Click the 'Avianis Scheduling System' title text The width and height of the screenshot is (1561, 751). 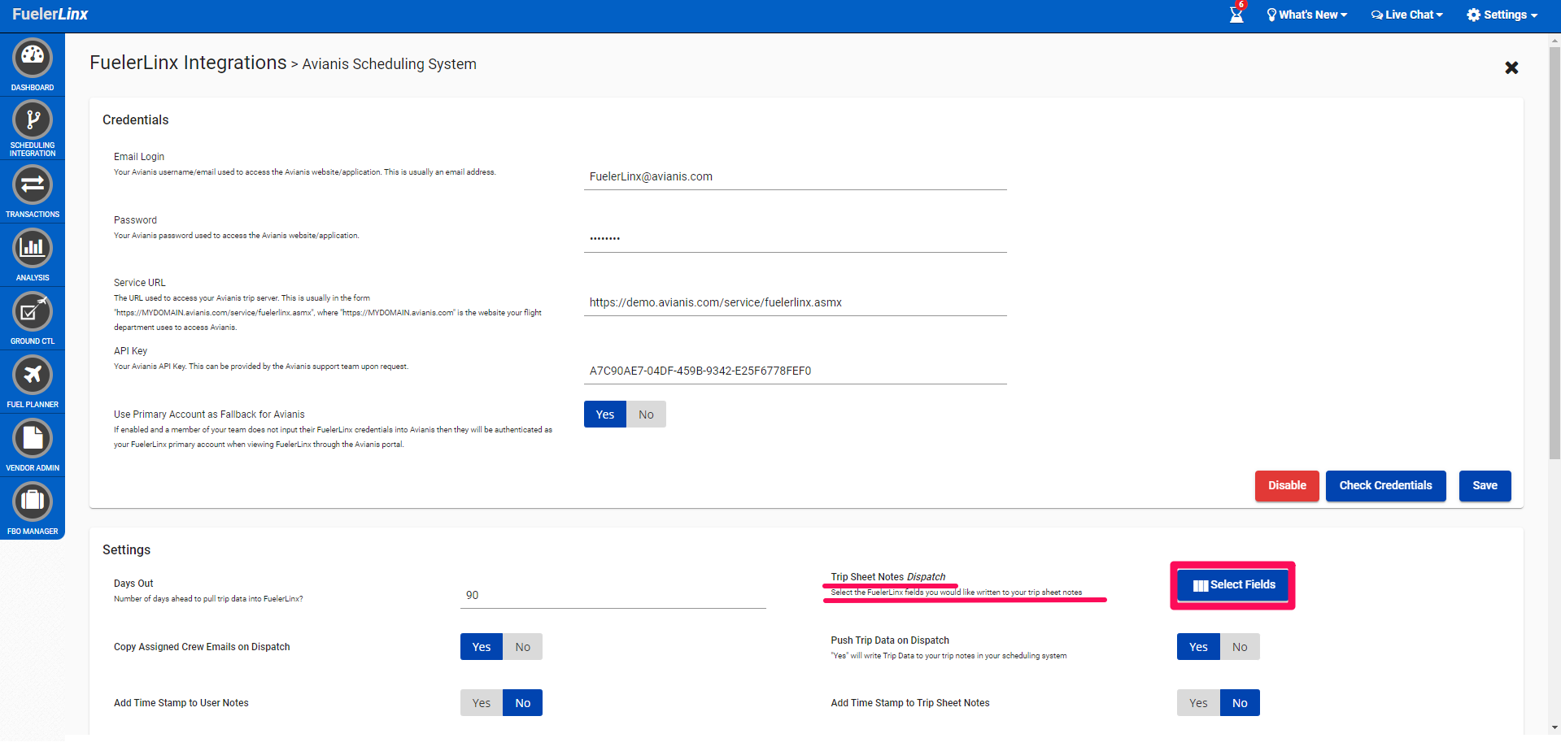pyautogui.click(x=389, y=64)
